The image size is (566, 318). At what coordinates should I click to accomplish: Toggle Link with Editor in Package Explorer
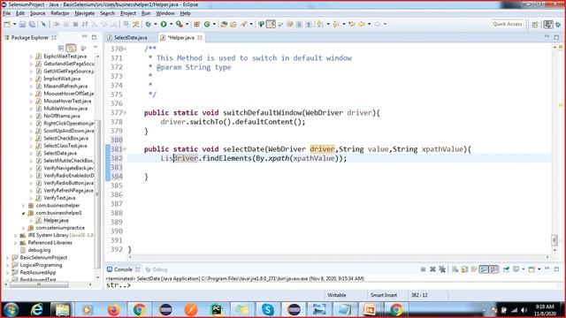(71, 48)
